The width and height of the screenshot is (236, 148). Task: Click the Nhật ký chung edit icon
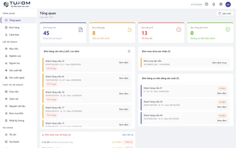(x=6, y=121)
